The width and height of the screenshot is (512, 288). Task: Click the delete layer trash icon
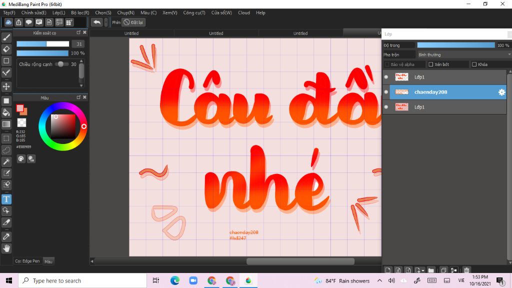click(x=466, y=270)
